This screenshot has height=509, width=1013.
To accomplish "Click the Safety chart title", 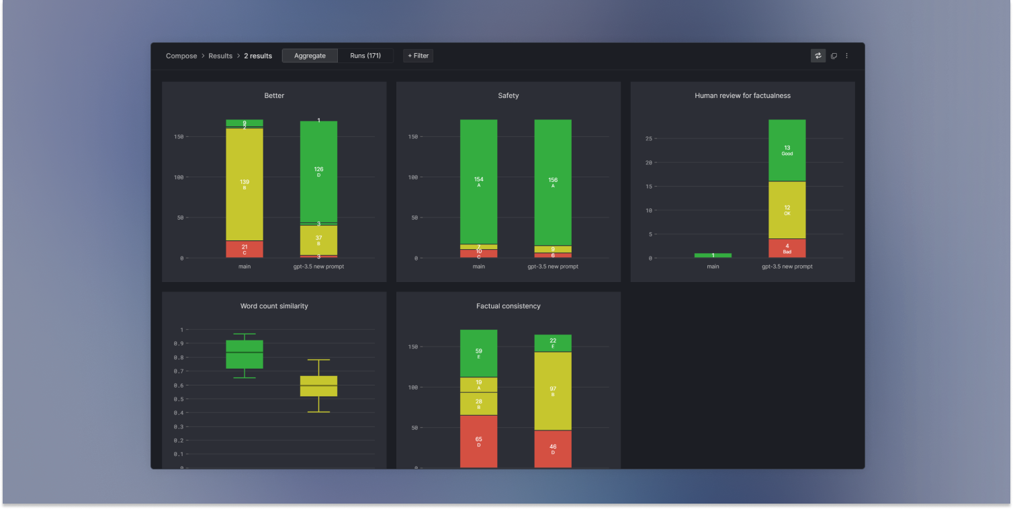I will (x=509, y=95).
